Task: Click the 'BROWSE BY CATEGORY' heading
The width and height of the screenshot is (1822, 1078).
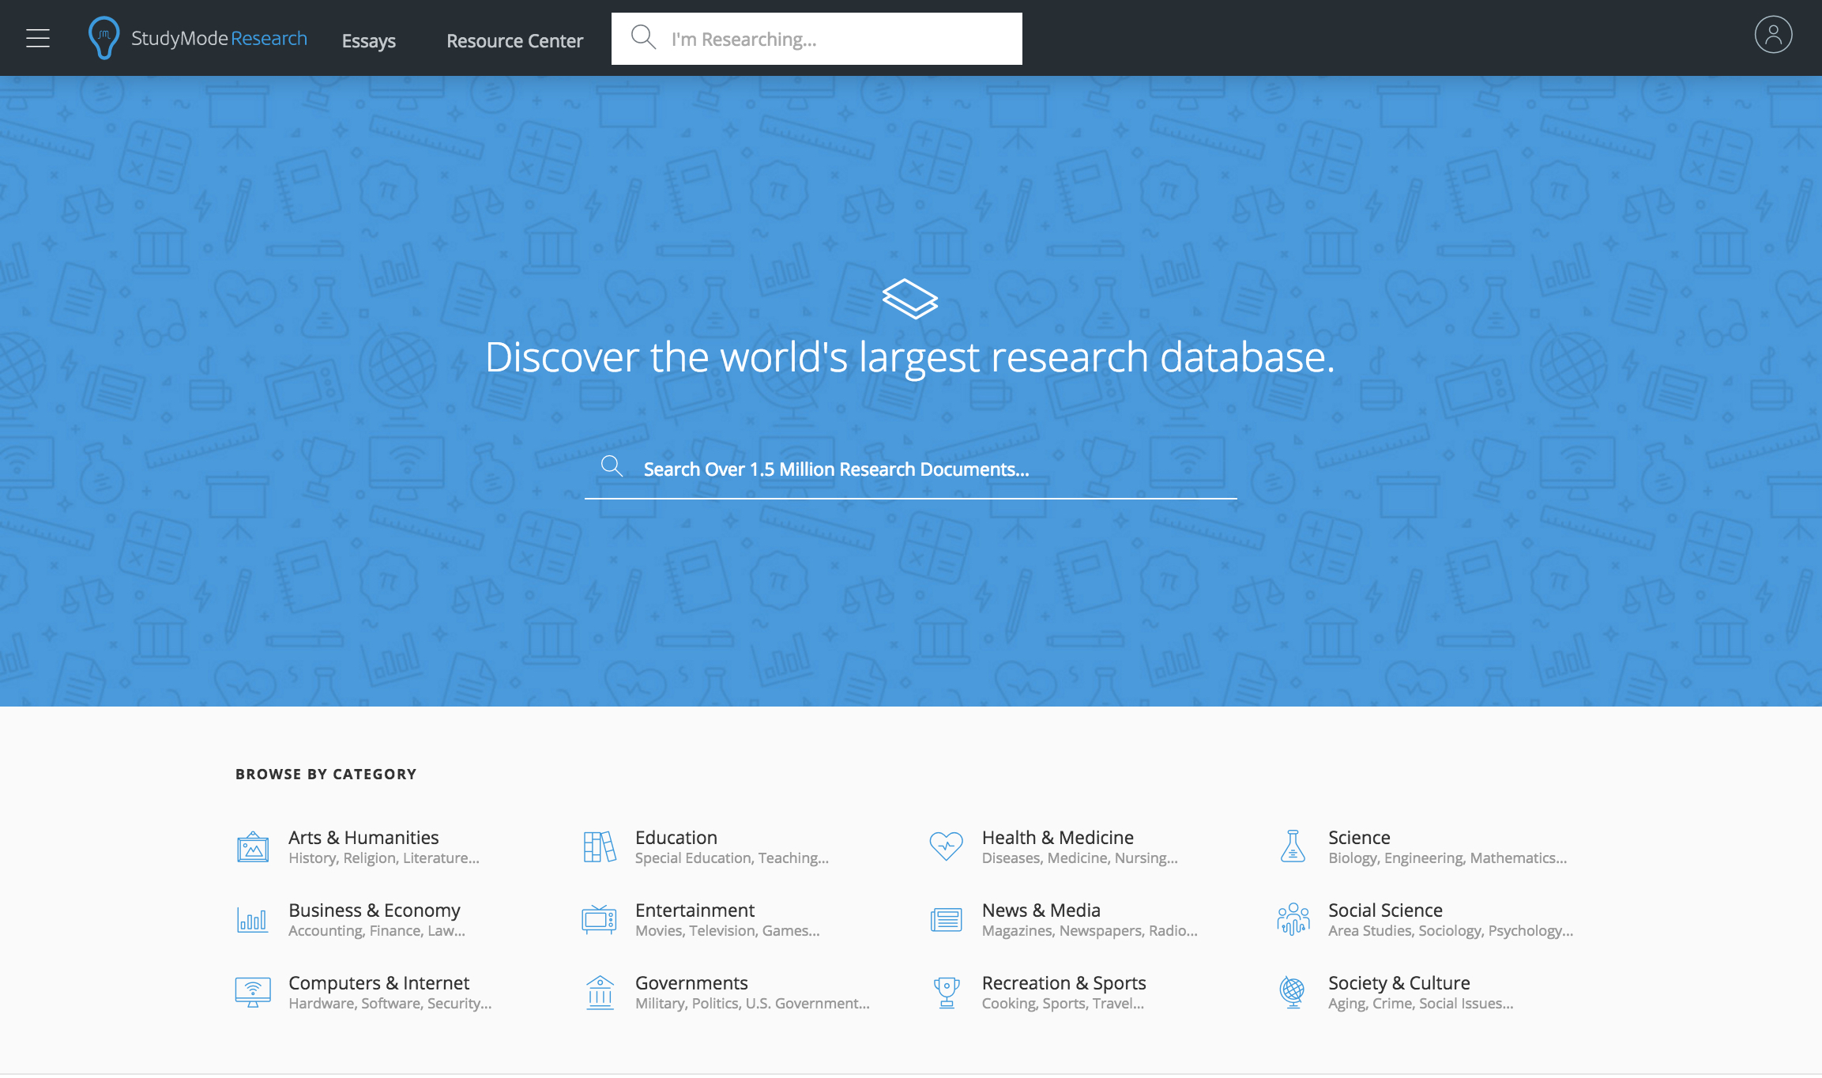Action: coord(326,775)
